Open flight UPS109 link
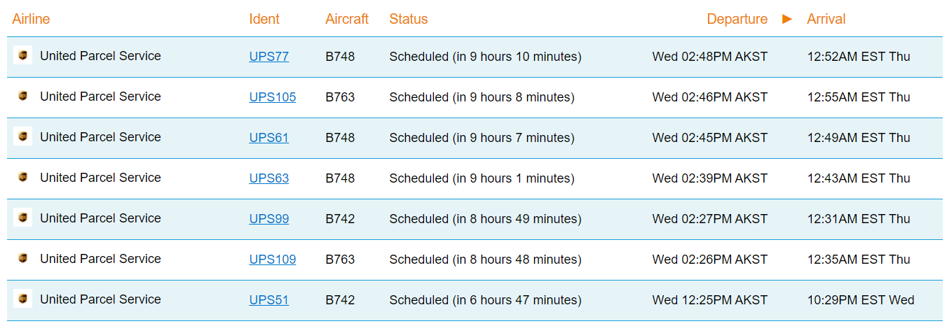Image resolution: width=947 pixels, height=326 pixels. click(273, 260)
